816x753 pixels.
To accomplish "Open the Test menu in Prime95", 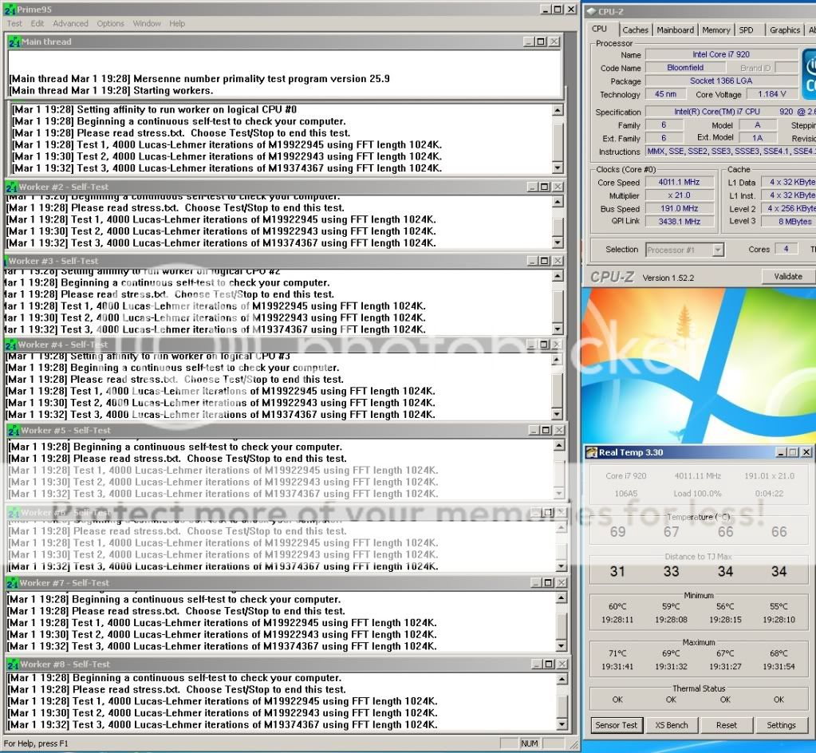I will click(14, 23).
